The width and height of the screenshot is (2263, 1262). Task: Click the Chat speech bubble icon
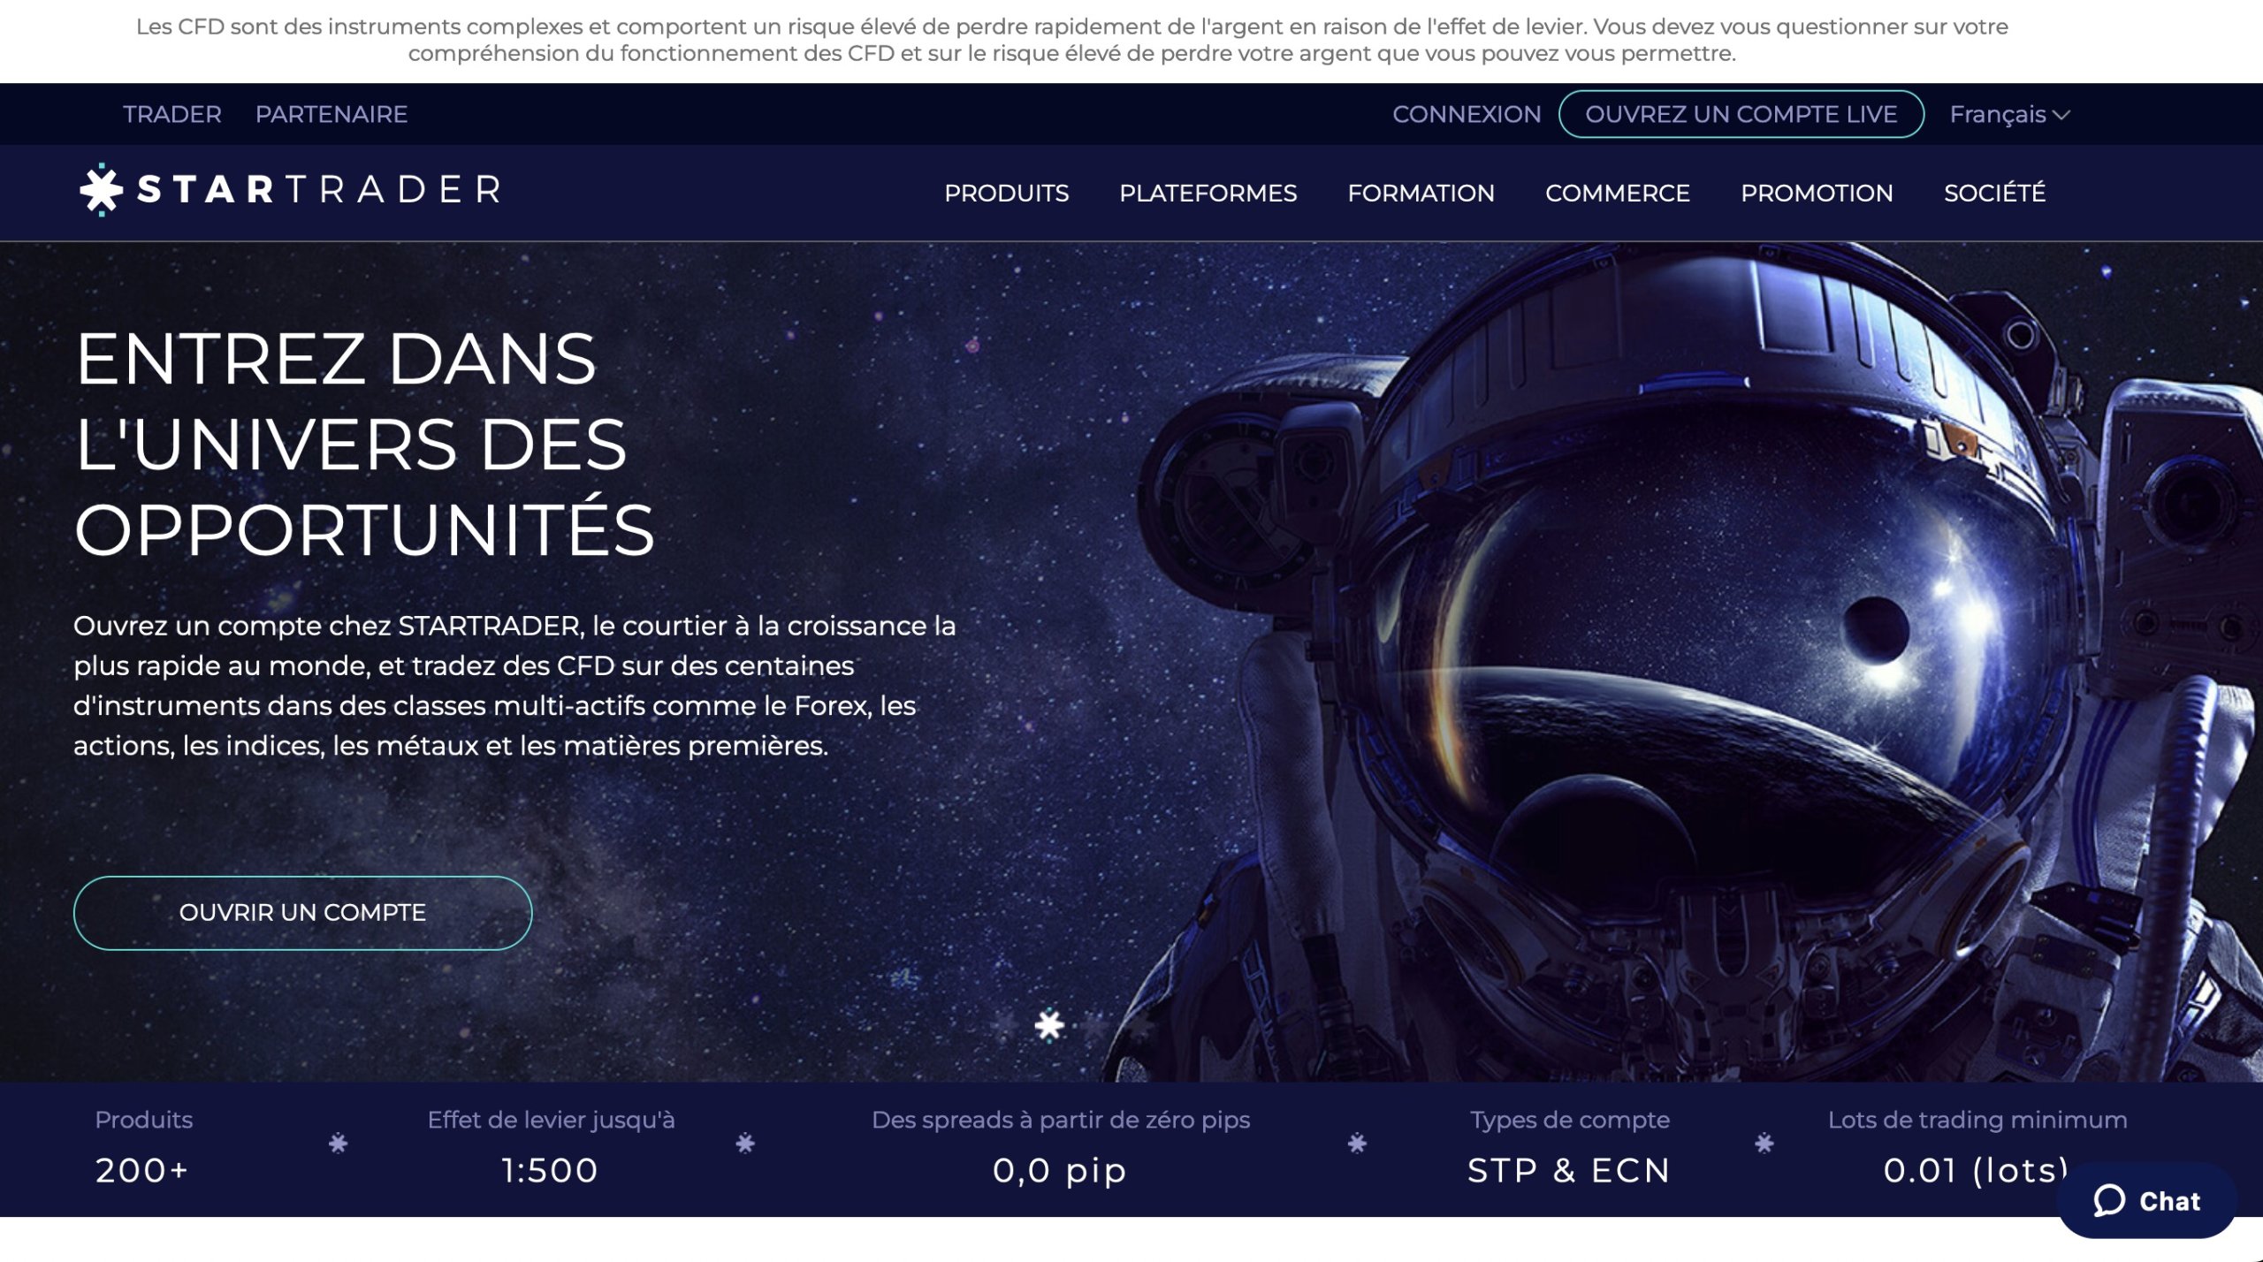click(2109, 1200)
